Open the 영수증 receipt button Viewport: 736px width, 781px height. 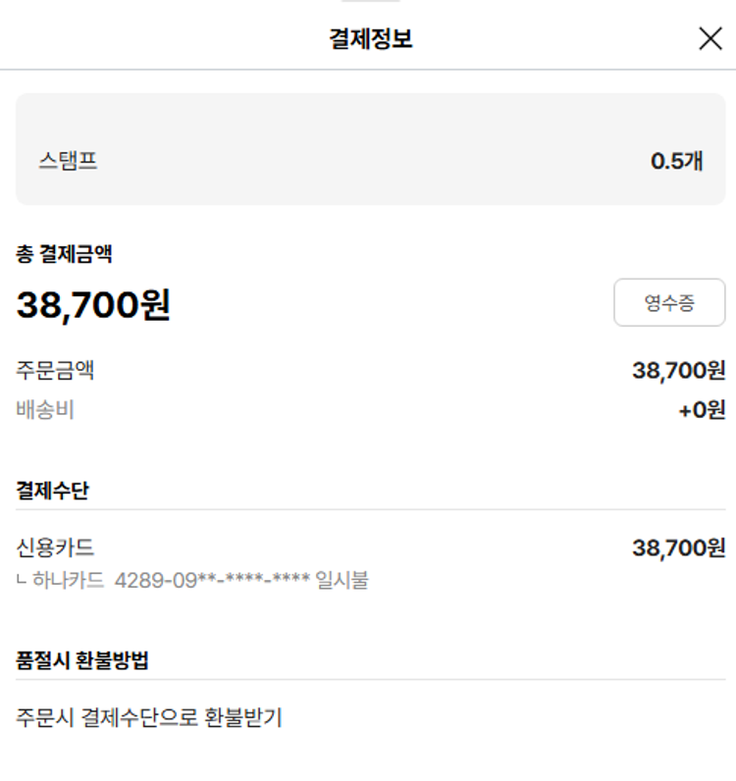669,303
